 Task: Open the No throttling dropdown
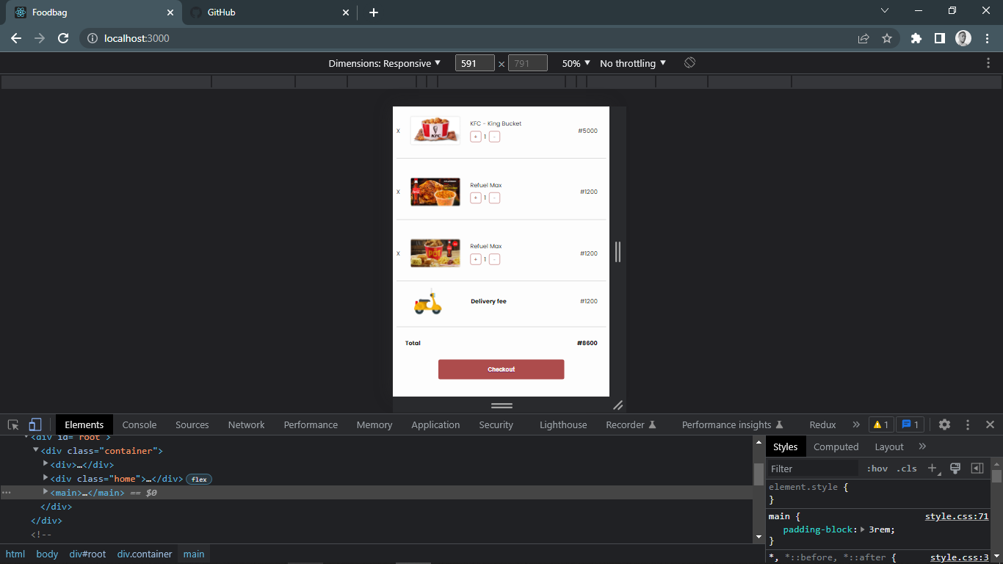pyautogui.click(x=632, y=63)
